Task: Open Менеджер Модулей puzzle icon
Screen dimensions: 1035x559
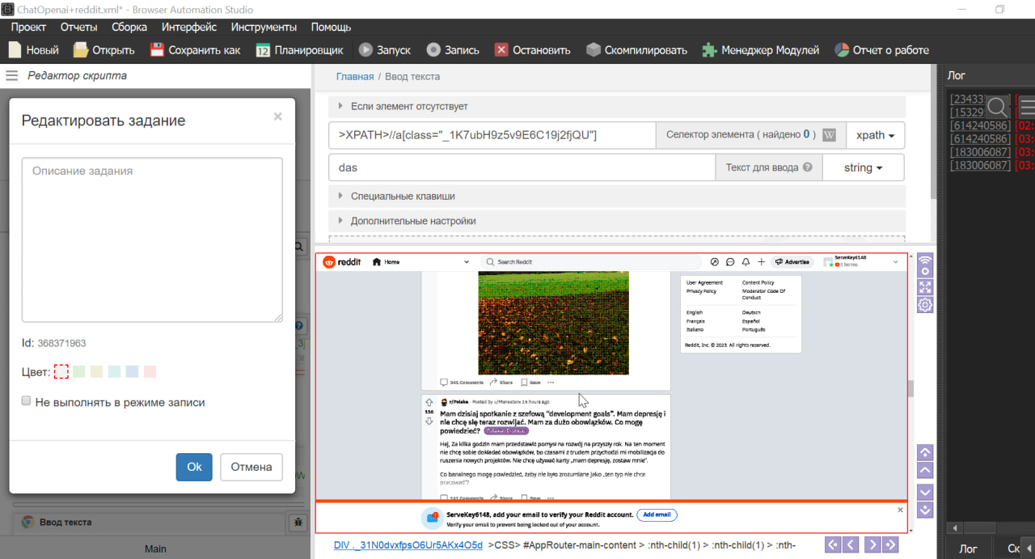Action: [709, 50]
